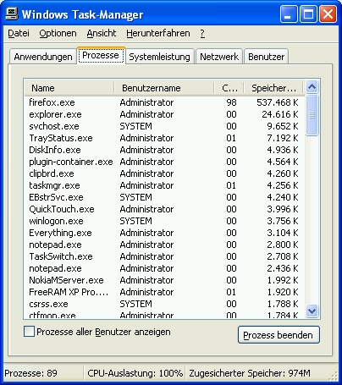Open the Datei menu

(19, 33)
